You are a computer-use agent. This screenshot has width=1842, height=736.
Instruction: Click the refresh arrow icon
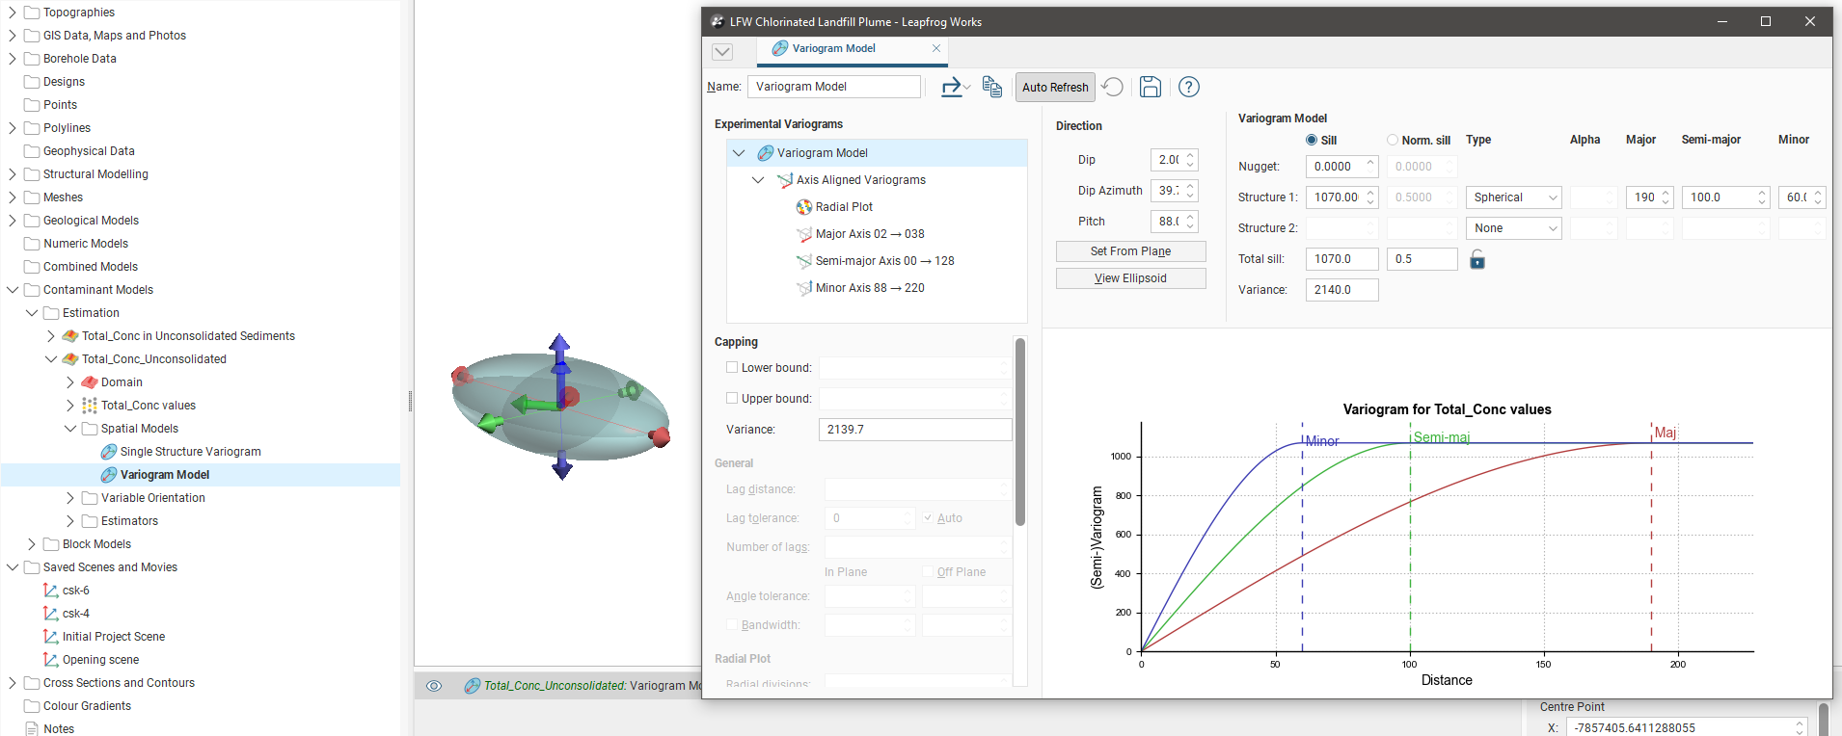pos(1113,87)
